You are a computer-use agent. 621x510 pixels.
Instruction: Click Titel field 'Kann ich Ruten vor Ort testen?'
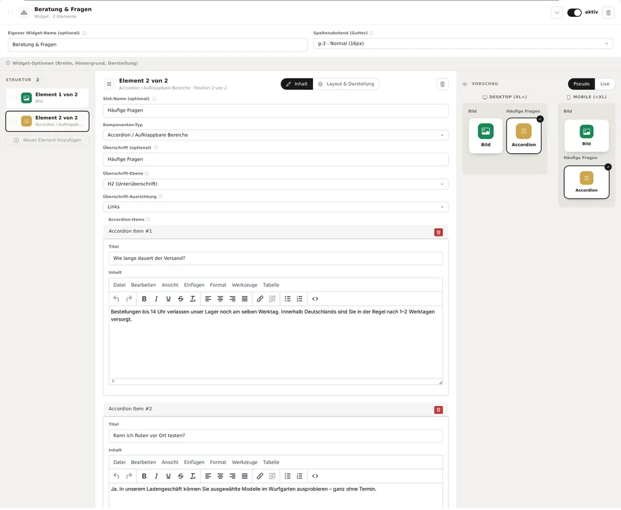(x=276, y=436)
